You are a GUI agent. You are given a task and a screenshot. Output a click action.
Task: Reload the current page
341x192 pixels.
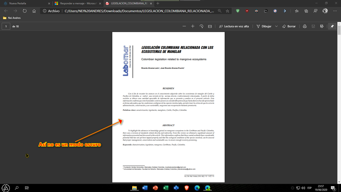(25, 11)
